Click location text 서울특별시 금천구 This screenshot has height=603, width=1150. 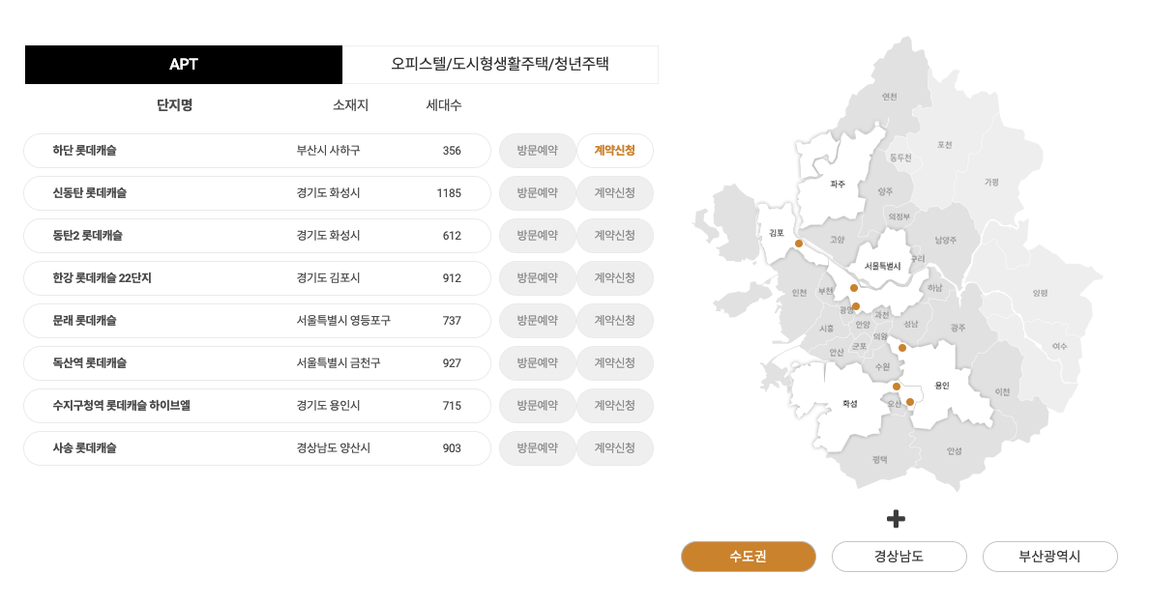(339, 362)
